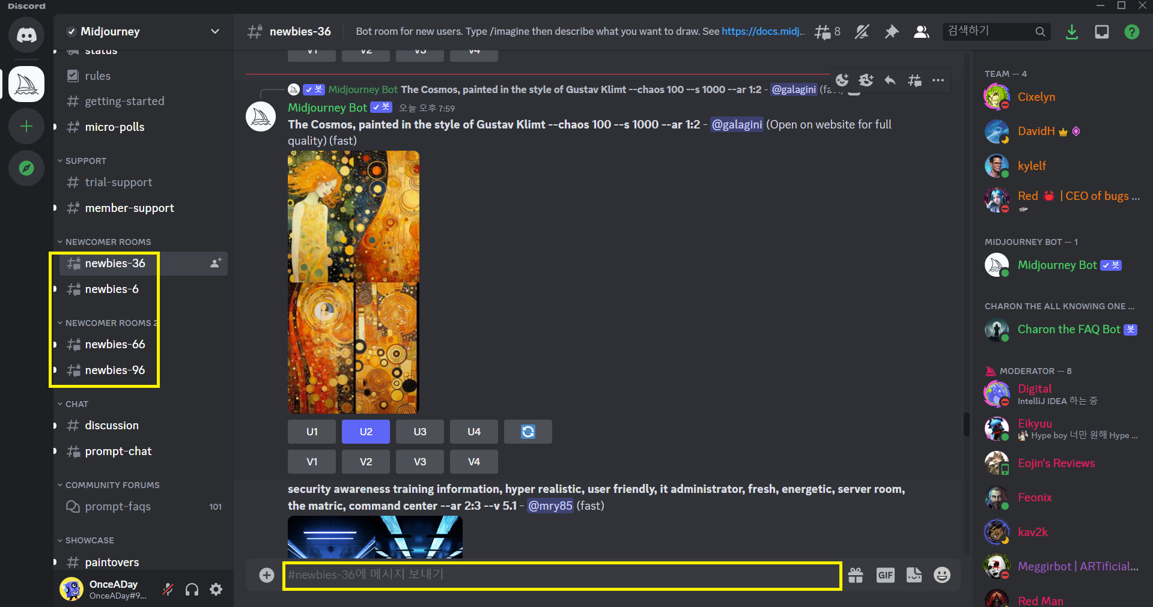The width and height of the screenshot is (1153, 607).
Task: Open pinned messages pin icon
Action: click(891, 32)
